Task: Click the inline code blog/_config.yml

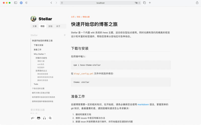Action: tap(84, 73)
